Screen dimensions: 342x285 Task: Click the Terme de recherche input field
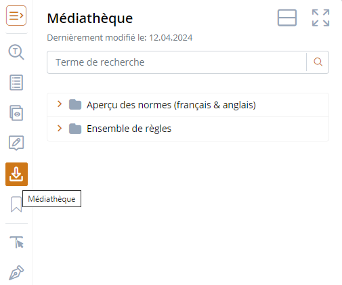[177, 62]
